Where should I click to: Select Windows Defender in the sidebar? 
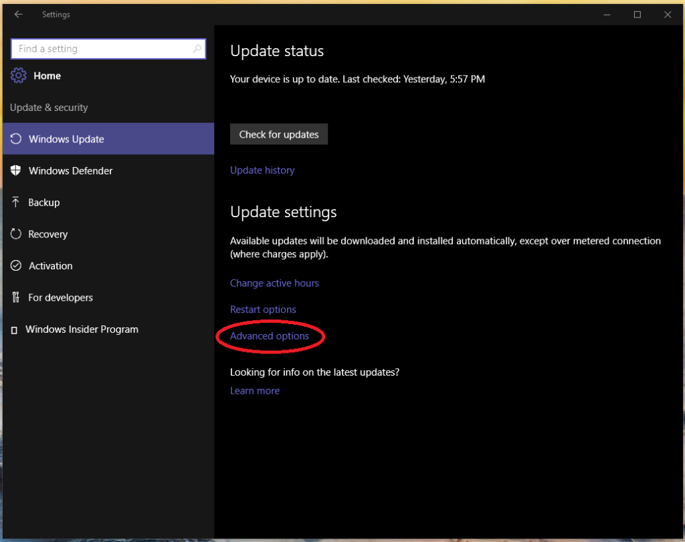[70, 170]
